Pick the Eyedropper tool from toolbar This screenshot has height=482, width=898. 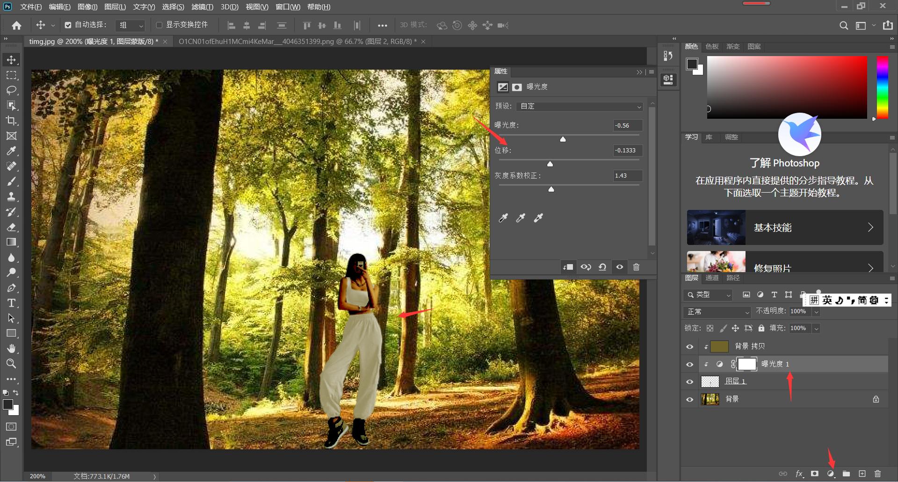point(11,151)
